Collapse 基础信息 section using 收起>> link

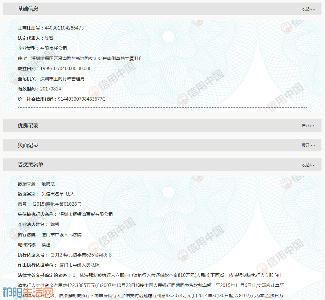308,9
